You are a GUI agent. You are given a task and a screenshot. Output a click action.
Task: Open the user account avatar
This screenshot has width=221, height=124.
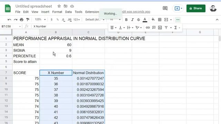pos(213,8)
